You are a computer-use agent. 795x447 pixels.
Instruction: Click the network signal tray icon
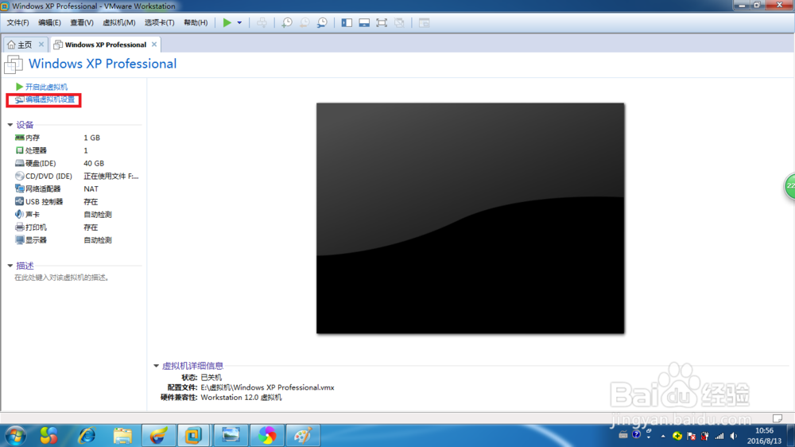719,436
